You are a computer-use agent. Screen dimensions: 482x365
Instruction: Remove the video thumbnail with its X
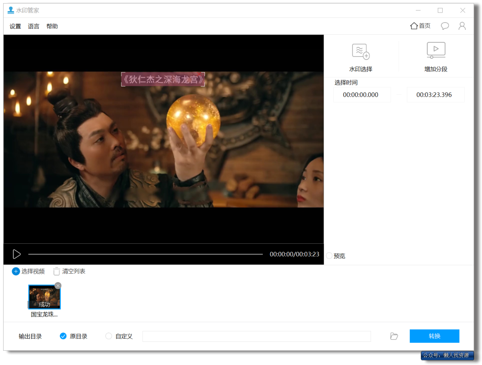pyautogui.click(x=58, y=286)
